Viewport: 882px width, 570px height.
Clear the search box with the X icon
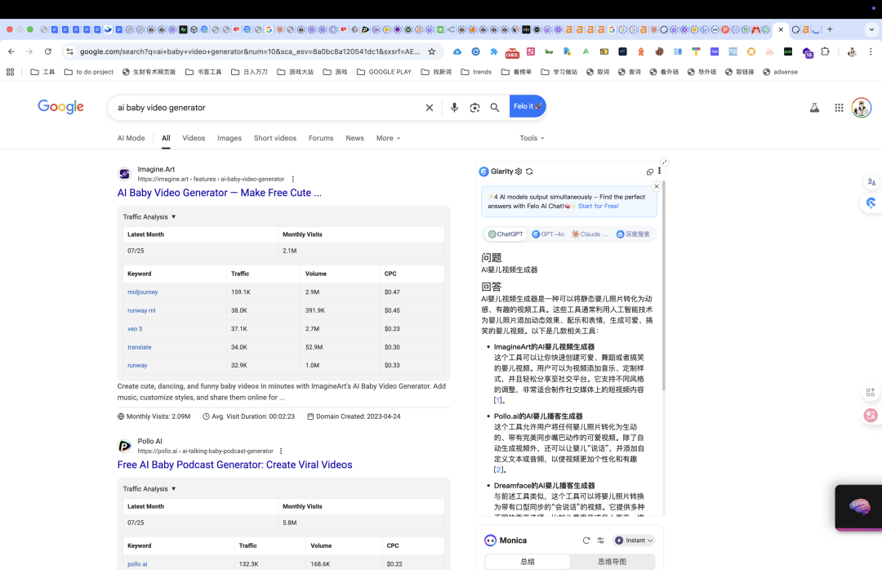pos(430,108)
